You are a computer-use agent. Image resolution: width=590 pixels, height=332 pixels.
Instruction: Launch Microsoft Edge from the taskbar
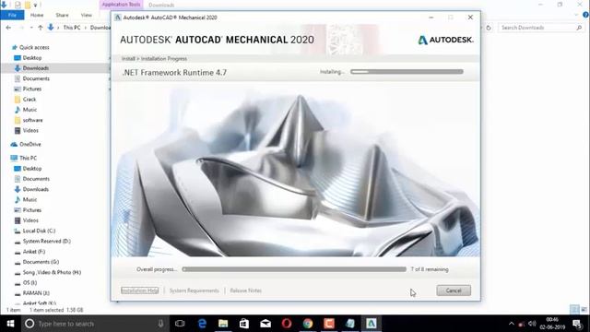pyautogui.click(x=202, y=324)
